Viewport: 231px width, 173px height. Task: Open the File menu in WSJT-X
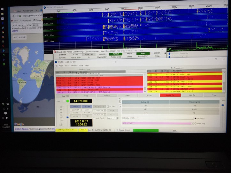(x=56, y=65)
